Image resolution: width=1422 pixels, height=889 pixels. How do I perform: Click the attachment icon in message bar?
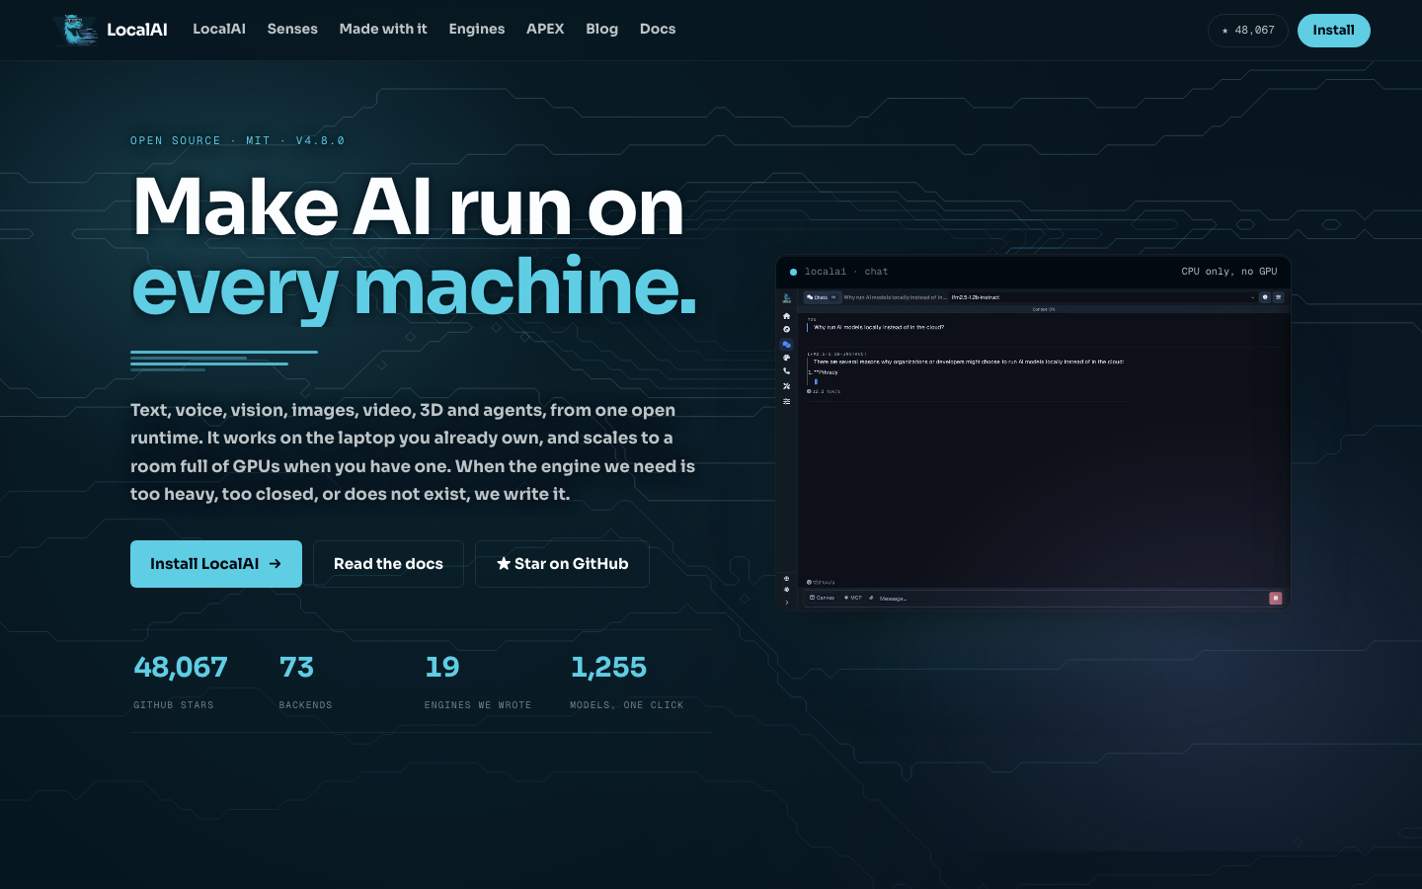coord(871,598)
